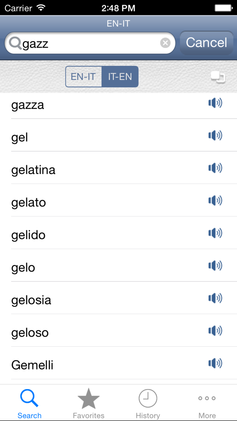The height and width of the screenshot is (421, 237).
Task: Tap inside the search input field
Action: 85,43
